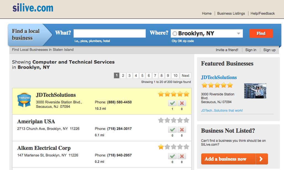Click the Find a local business banner label

tap(26, 35)
